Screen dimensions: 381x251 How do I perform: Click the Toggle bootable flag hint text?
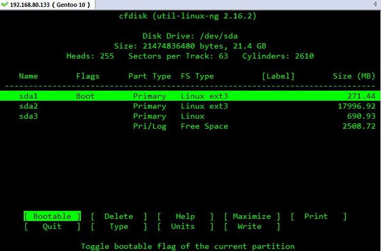tap(188, 246)
